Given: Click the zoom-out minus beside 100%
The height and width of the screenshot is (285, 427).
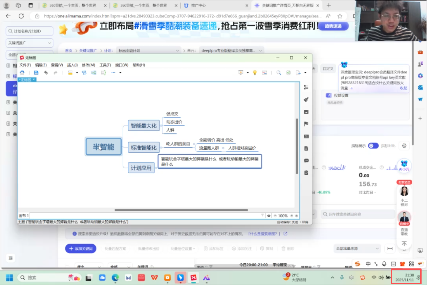Looking at the screenshot, I should [275, 216].
